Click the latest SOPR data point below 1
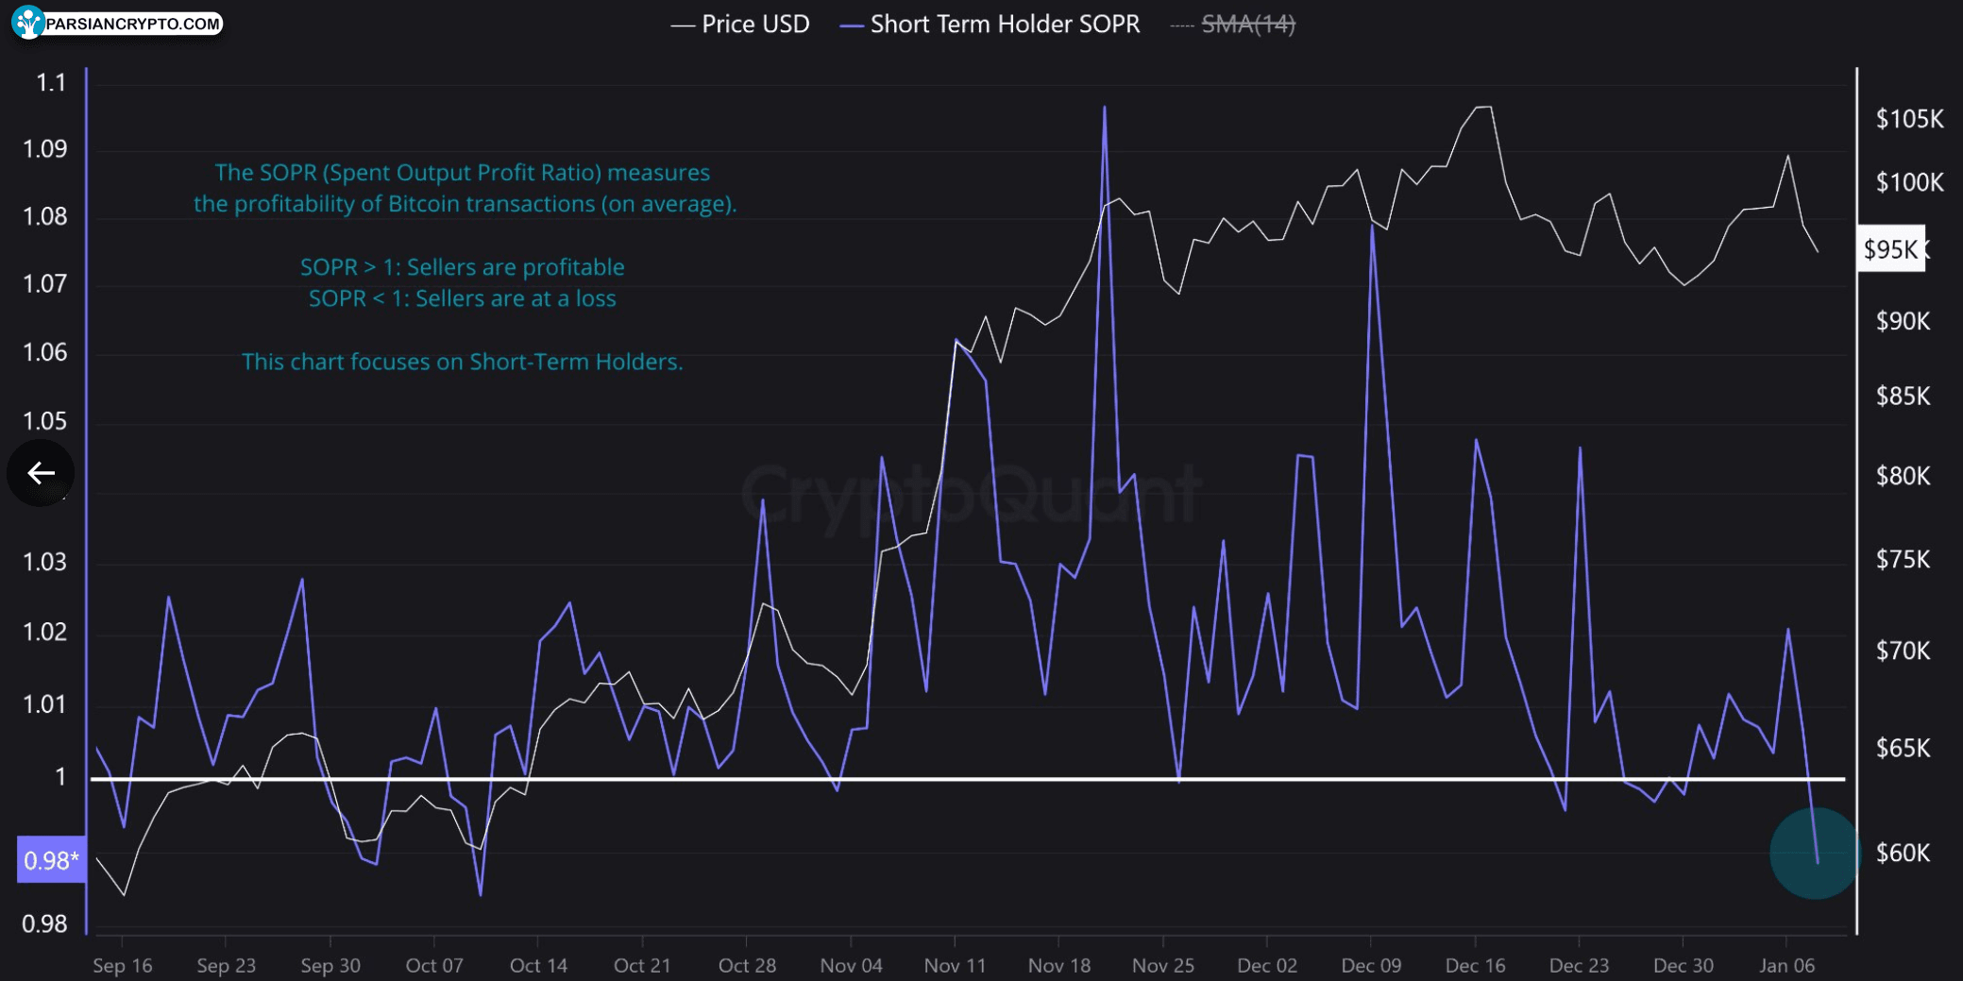The width and height of the screenshot is (1963, 981). [x=1818, y=861]
